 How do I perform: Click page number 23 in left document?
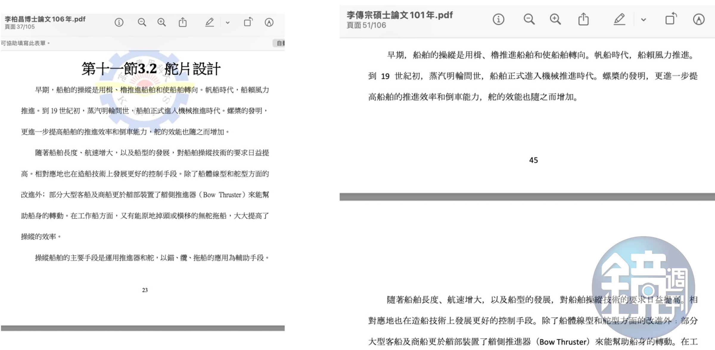point(145,290)
